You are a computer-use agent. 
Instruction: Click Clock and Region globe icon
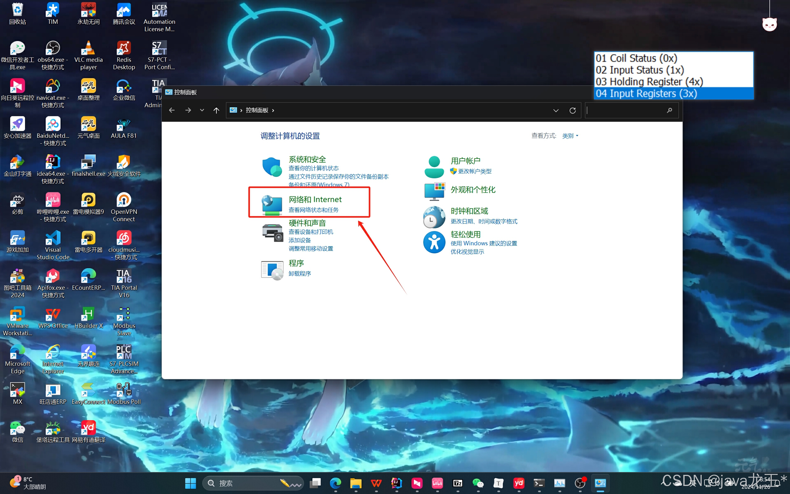tap(434, 217)
